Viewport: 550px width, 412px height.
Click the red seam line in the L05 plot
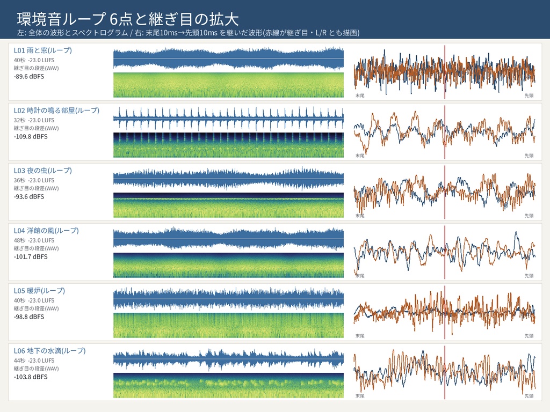point(445,312)
